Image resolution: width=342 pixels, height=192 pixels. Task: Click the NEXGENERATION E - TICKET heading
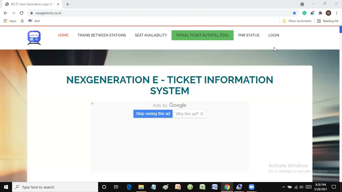pyautogui.click(x=170, y=85)
